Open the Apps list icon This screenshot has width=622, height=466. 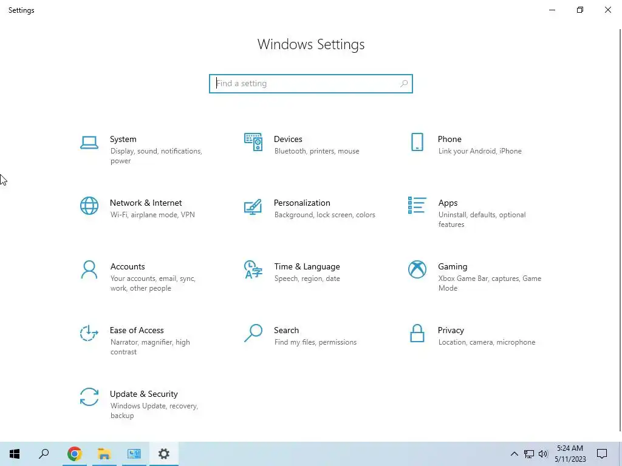point(417,205)
